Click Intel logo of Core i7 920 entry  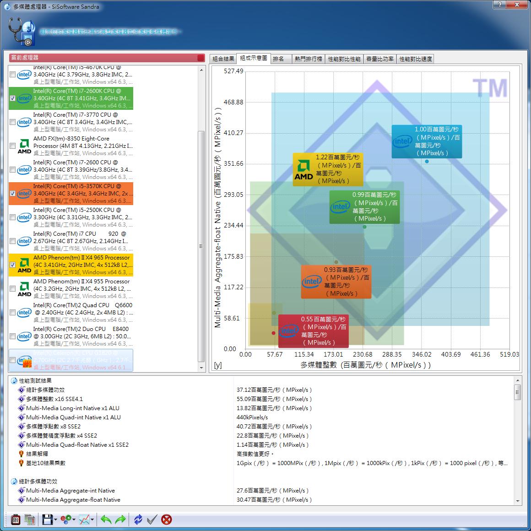point(24,241)
